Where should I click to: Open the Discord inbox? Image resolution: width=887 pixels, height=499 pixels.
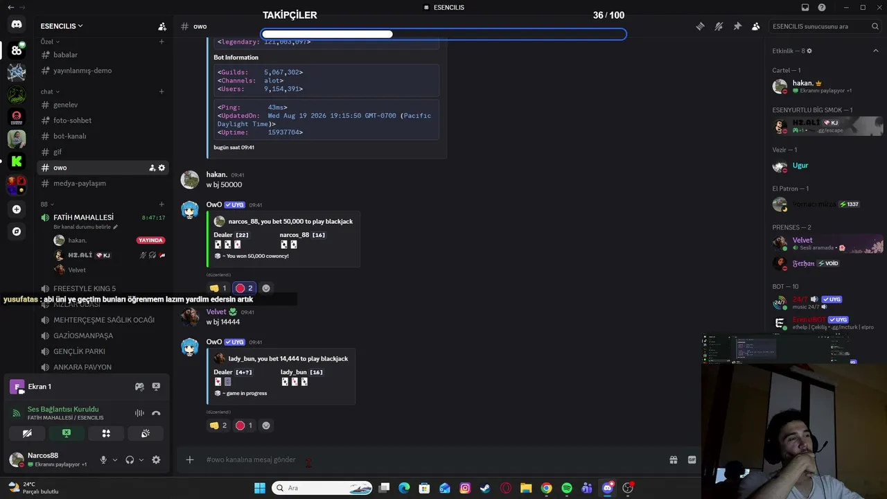point(805,8)
